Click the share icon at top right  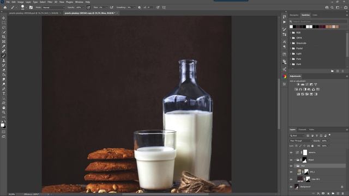[x=345, y=7]
